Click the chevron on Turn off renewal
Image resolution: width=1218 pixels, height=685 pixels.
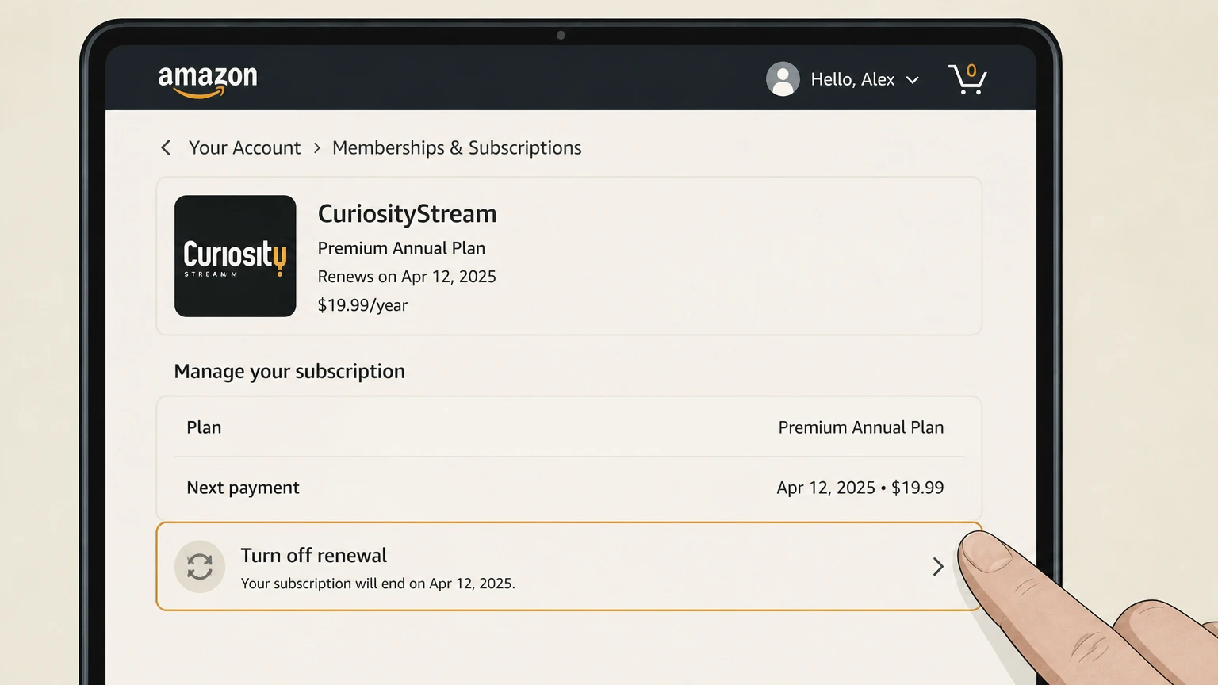(x=938, y=566)
